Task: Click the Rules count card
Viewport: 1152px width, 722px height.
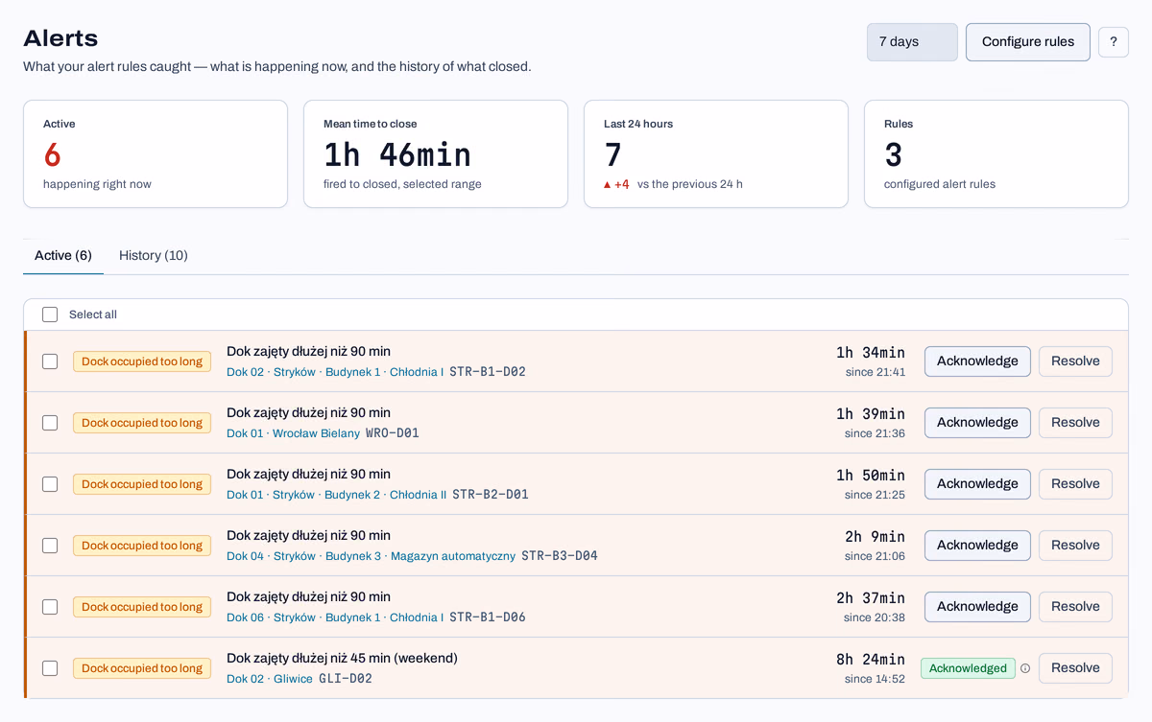Action: pos(996,153)
